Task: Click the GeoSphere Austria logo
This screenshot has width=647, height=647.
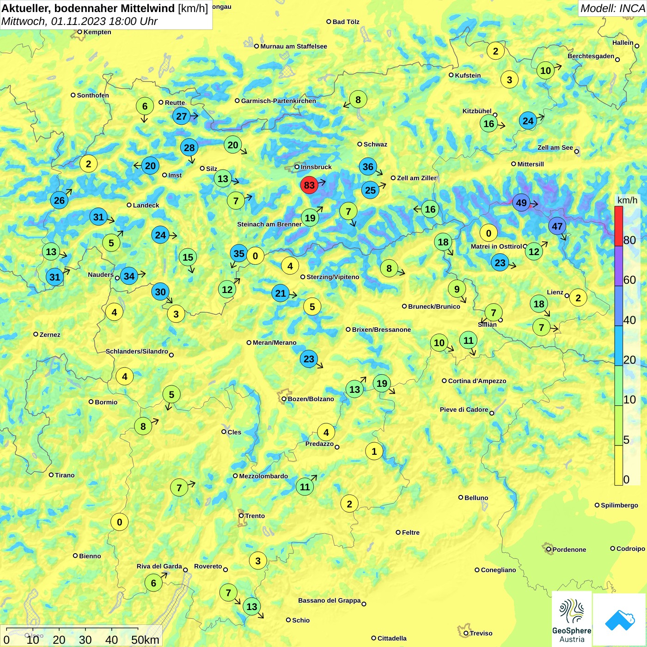Action: pos(572,619)
